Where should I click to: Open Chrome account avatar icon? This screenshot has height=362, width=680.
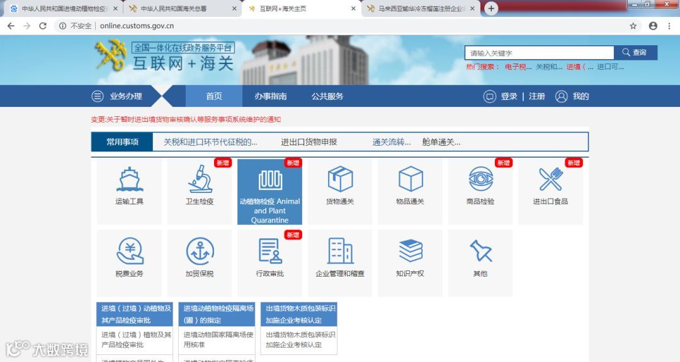653,26
